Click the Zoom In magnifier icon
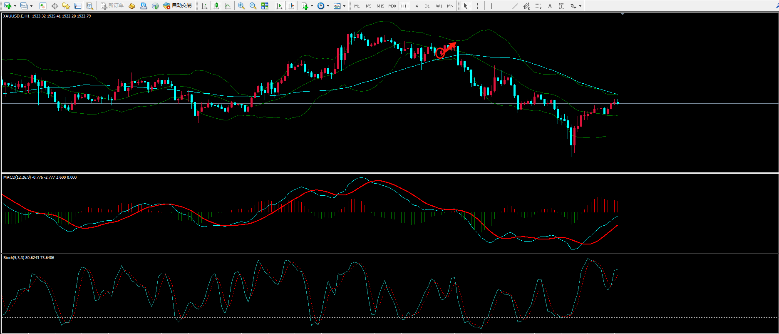Viewport: 779px width, 334px height. (x=241, y=6)
